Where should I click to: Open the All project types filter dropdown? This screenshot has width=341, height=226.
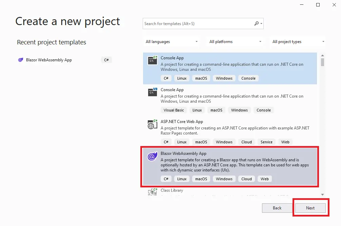coord(298,41)
